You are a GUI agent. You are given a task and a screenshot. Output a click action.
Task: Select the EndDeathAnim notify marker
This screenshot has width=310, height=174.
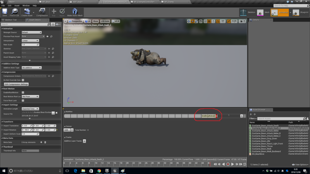209,116
